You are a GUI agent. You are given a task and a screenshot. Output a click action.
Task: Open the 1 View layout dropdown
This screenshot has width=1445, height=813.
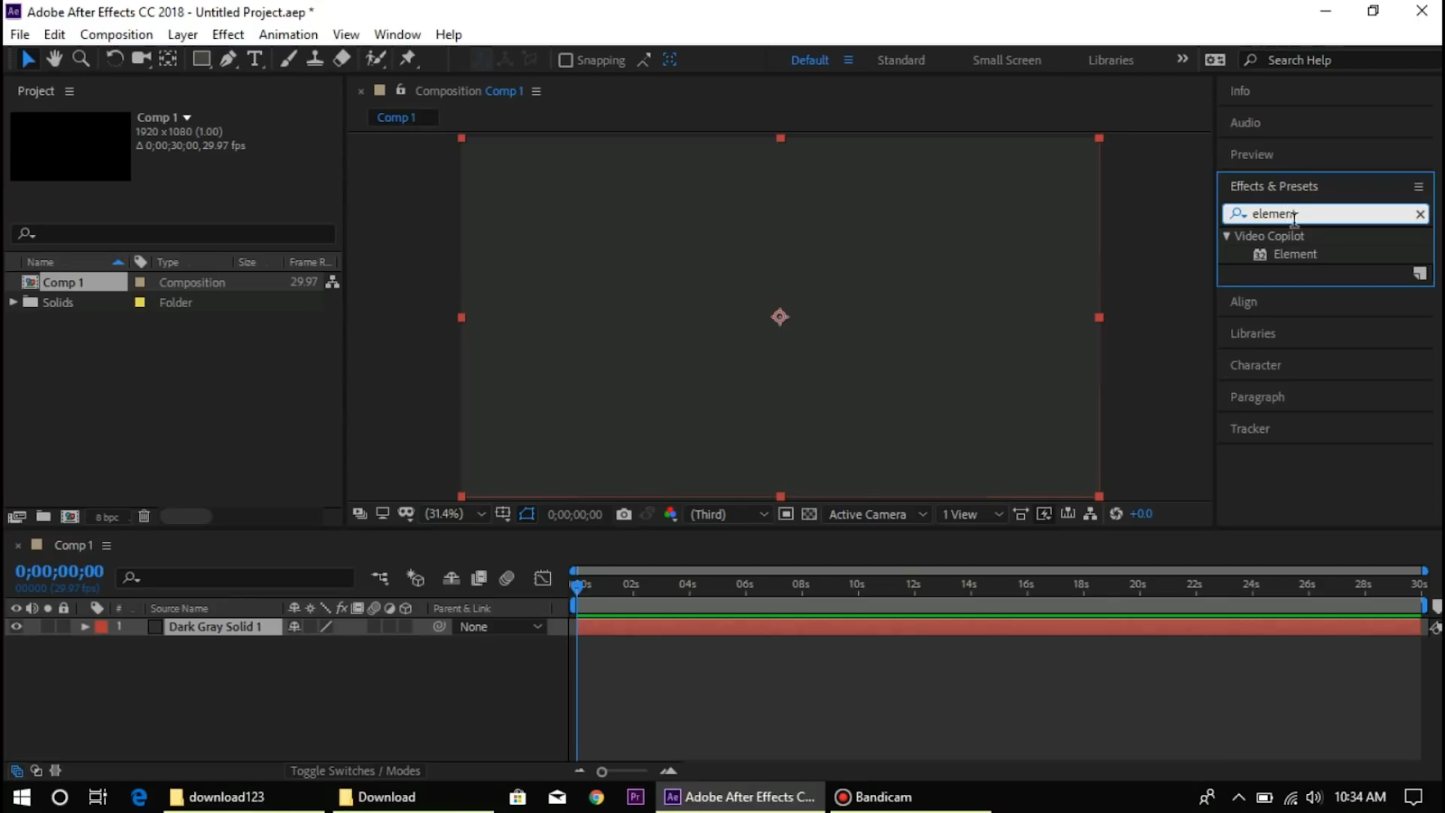[x=972, y=514]
